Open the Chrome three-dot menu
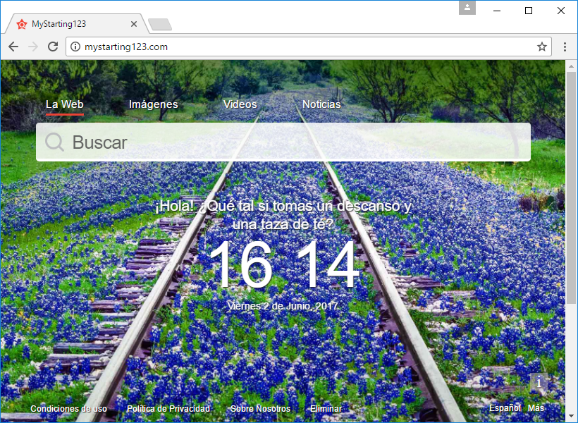Image resolution: width=578 pixels, height=423 pixels. 565,47
